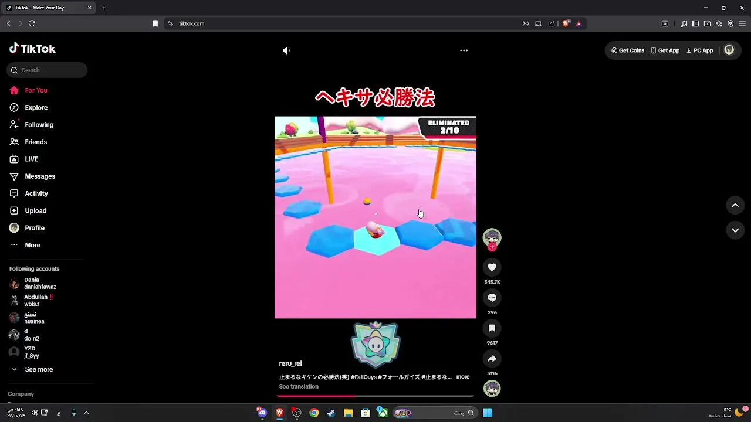Open Brave VPN shield icon
This screenshot has width=751, height=422.
(x=730, y=23)
